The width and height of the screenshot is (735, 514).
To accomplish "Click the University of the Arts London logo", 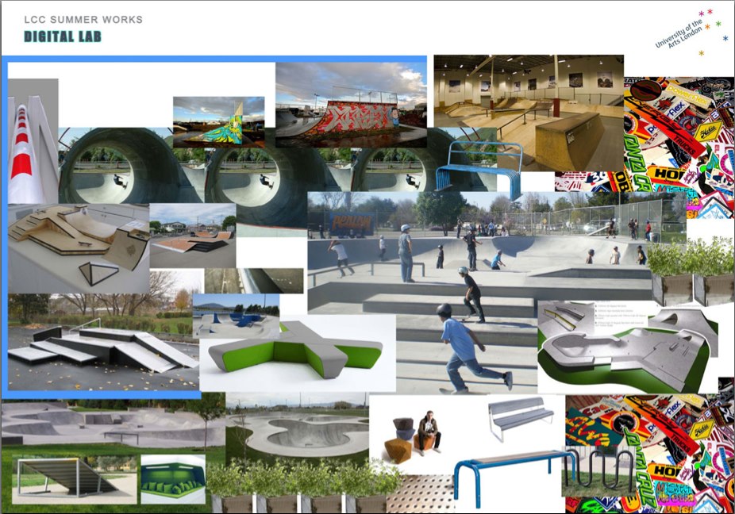I will pos(687,32).
